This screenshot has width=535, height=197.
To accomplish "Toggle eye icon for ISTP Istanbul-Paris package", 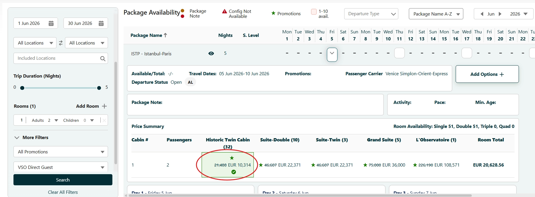I will 211,54.
